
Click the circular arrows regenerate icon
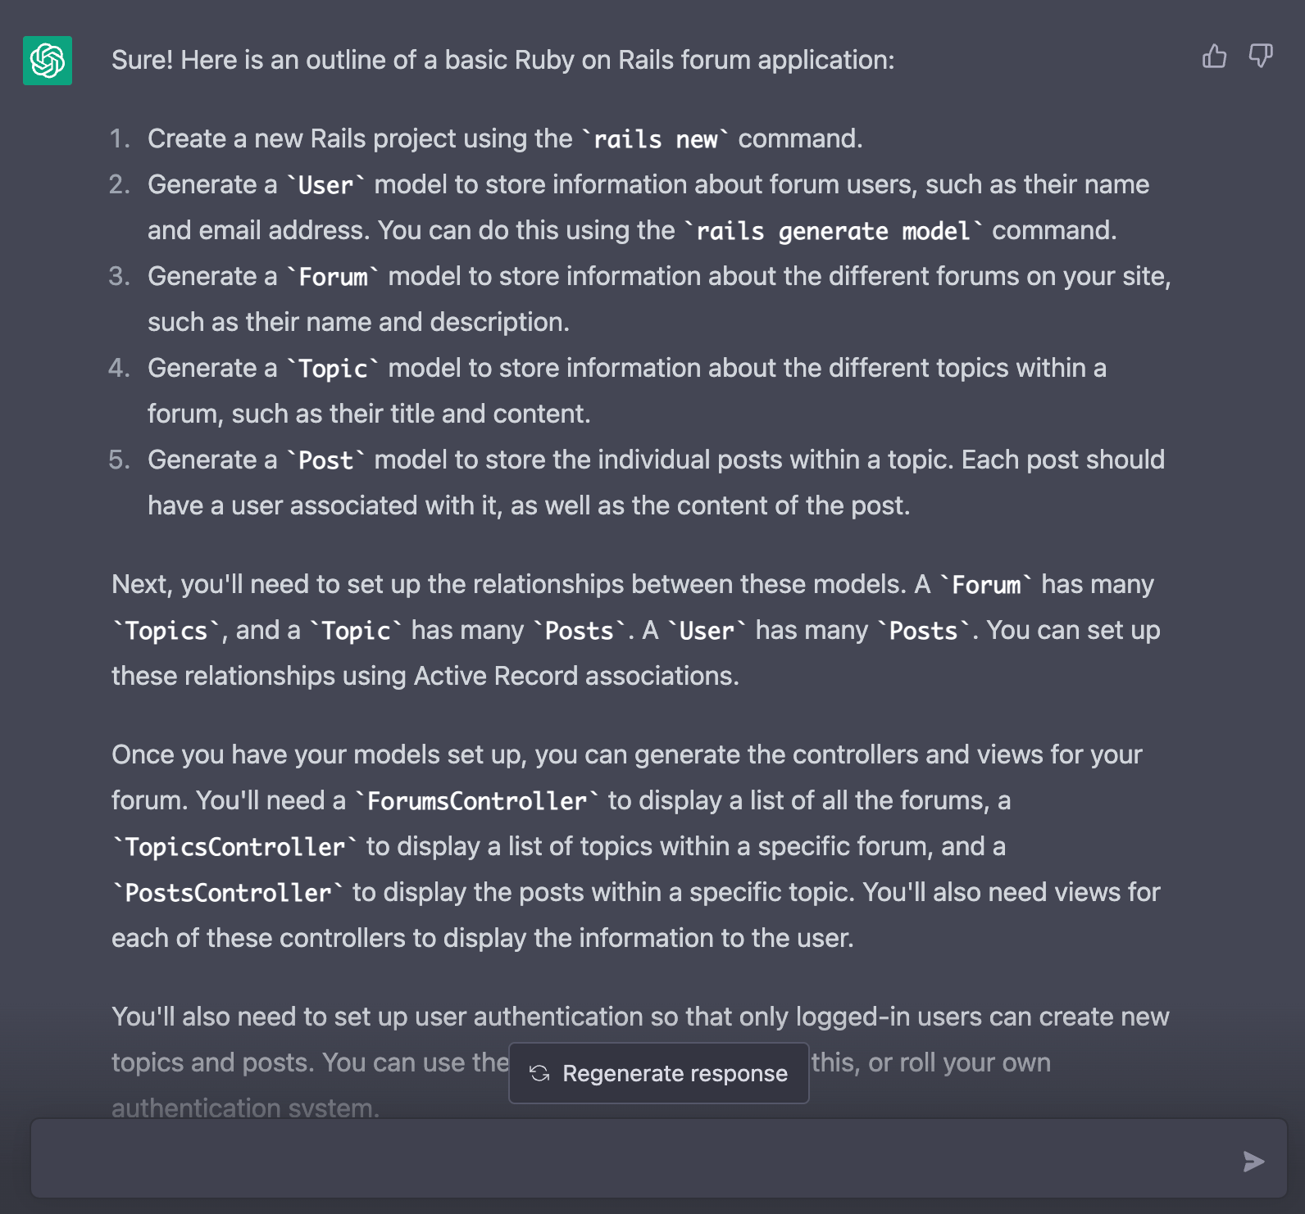pyautogui.click(x=539, y=1074)
